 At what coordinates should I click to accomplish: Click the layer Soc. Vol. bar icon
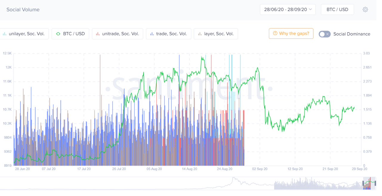coord(200,34)
